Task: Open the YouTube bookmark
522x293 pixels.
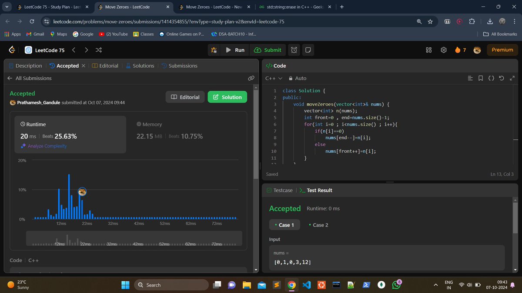Action: tap(113, 34)
